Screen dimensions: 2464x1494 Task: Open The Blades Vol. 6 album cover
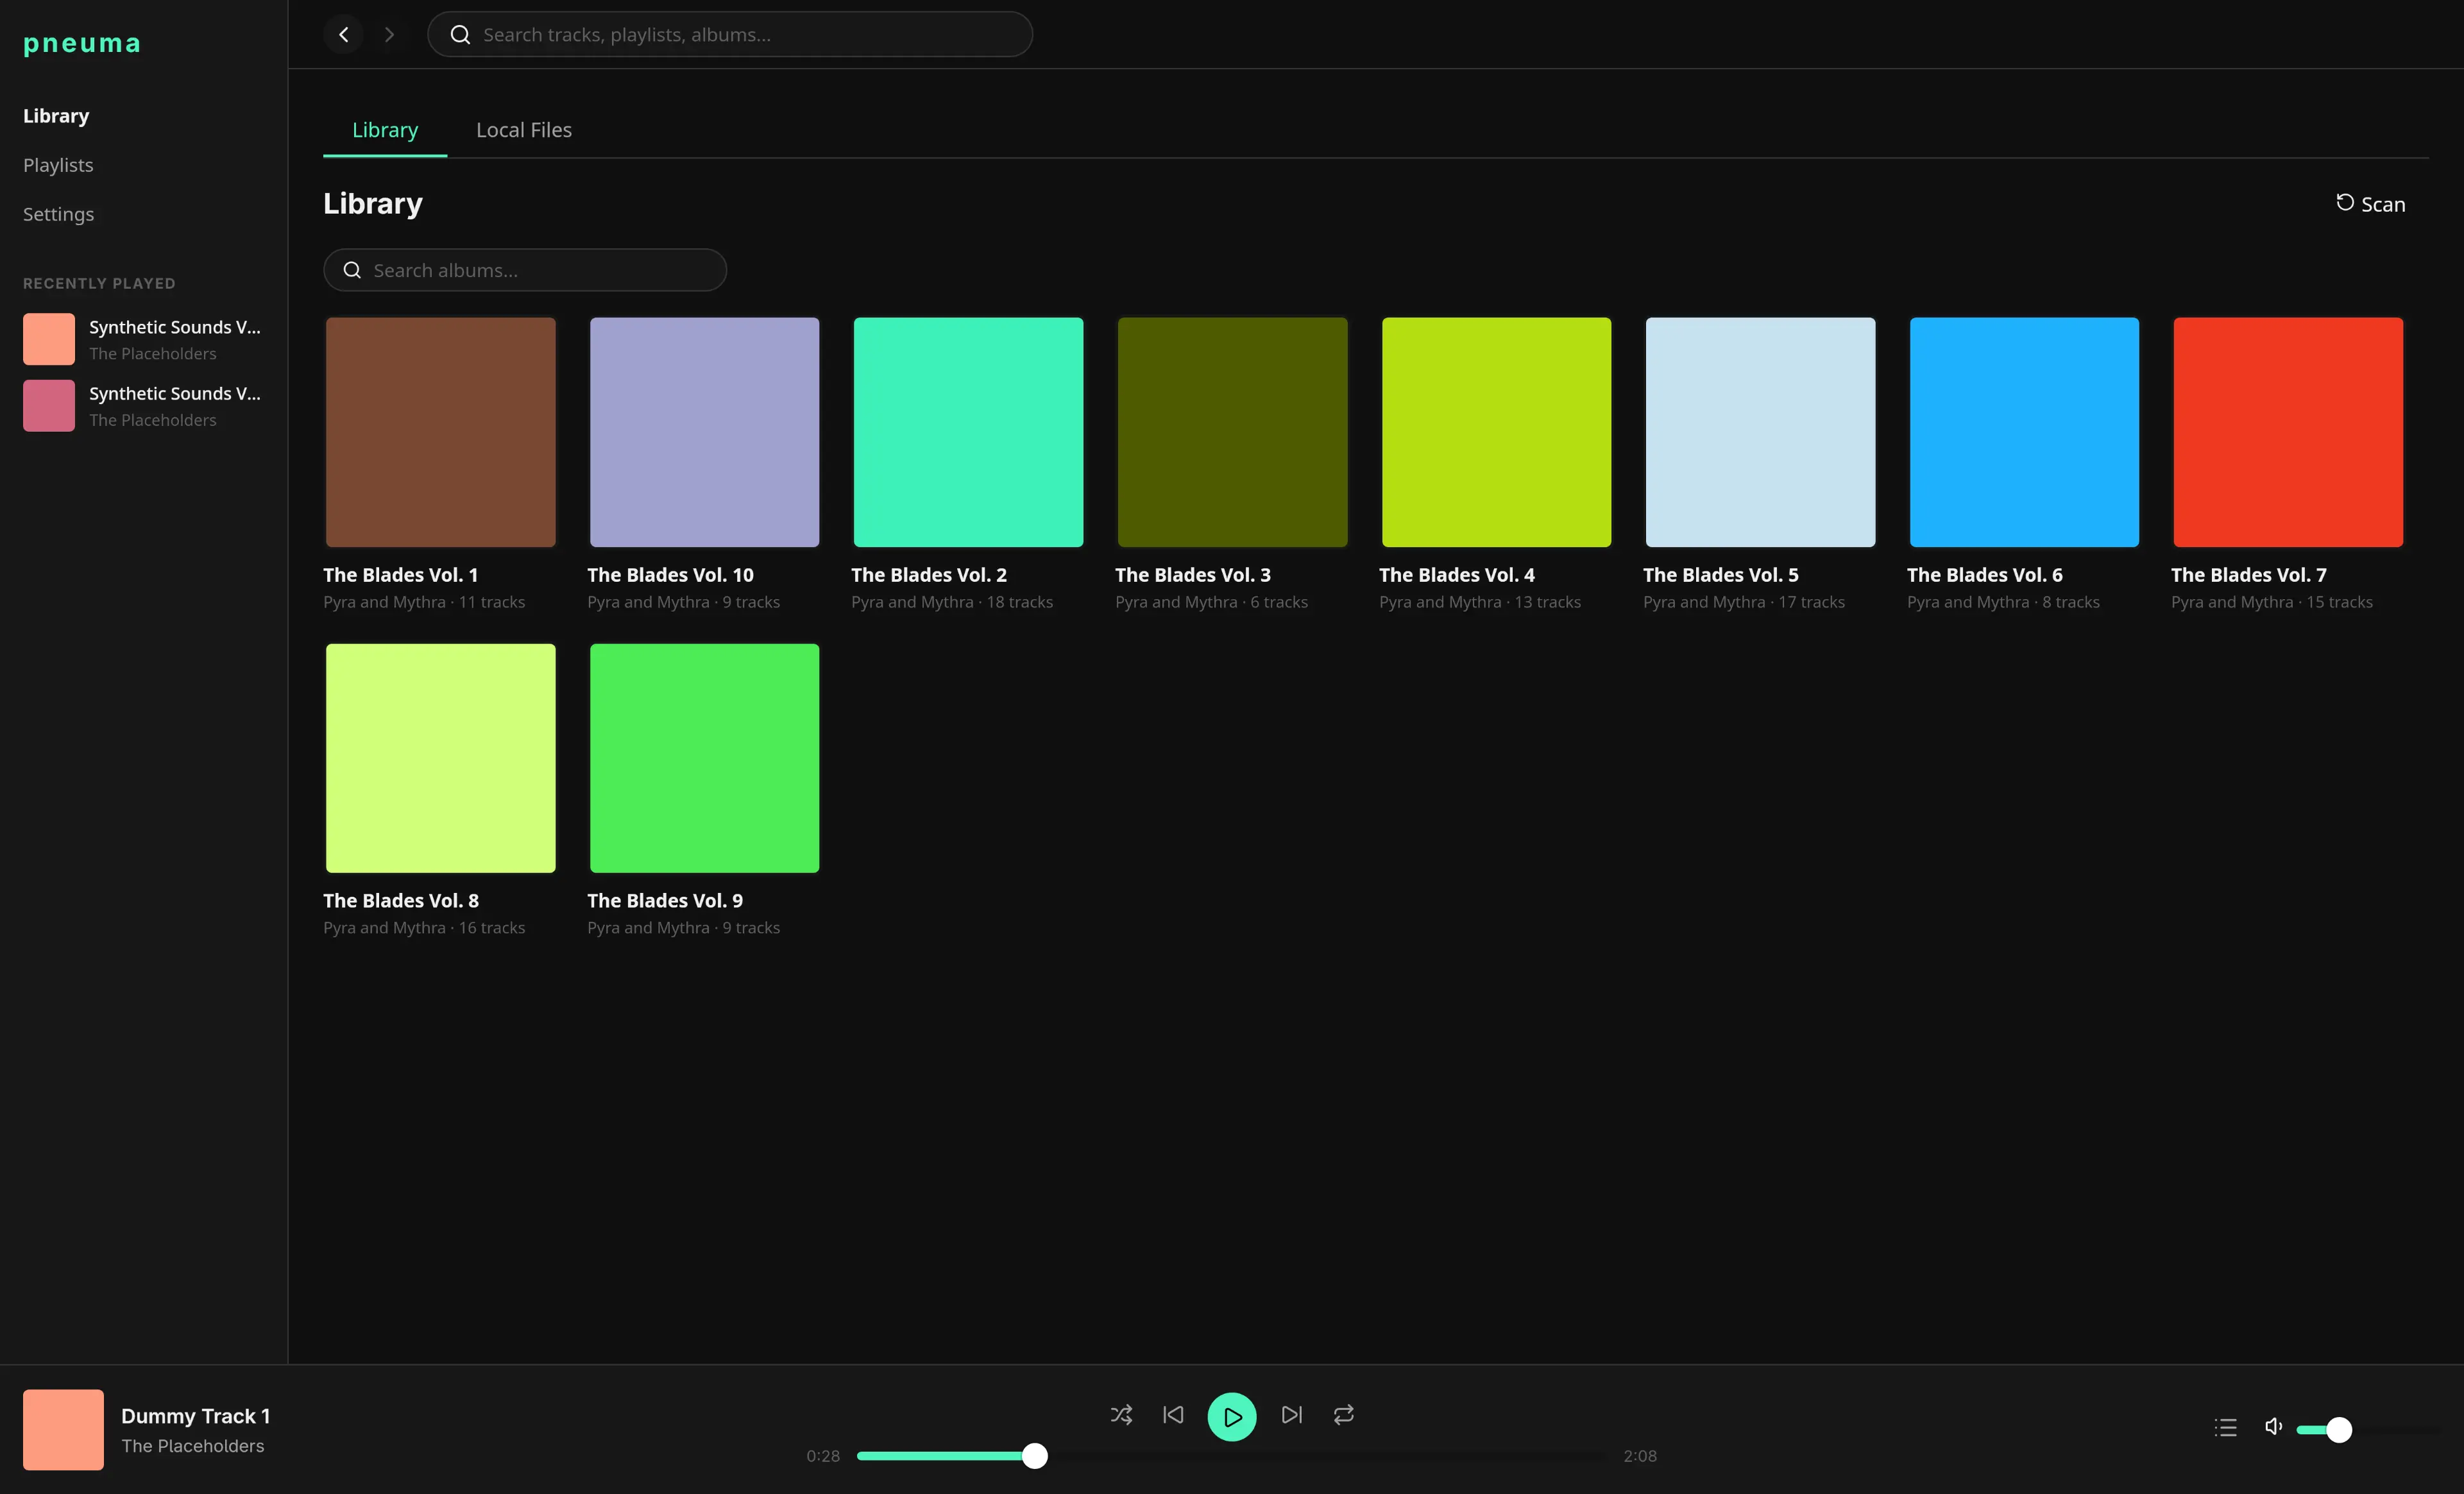(x=2024, y=432)
